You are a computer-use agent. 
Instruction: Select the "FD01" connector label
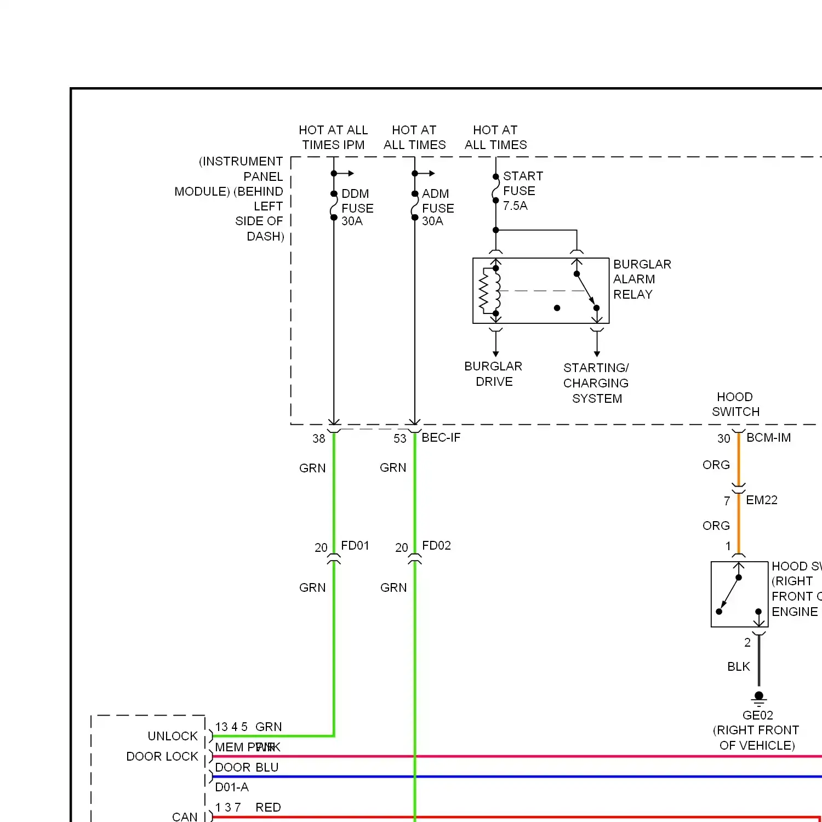(x=355, y=545)
